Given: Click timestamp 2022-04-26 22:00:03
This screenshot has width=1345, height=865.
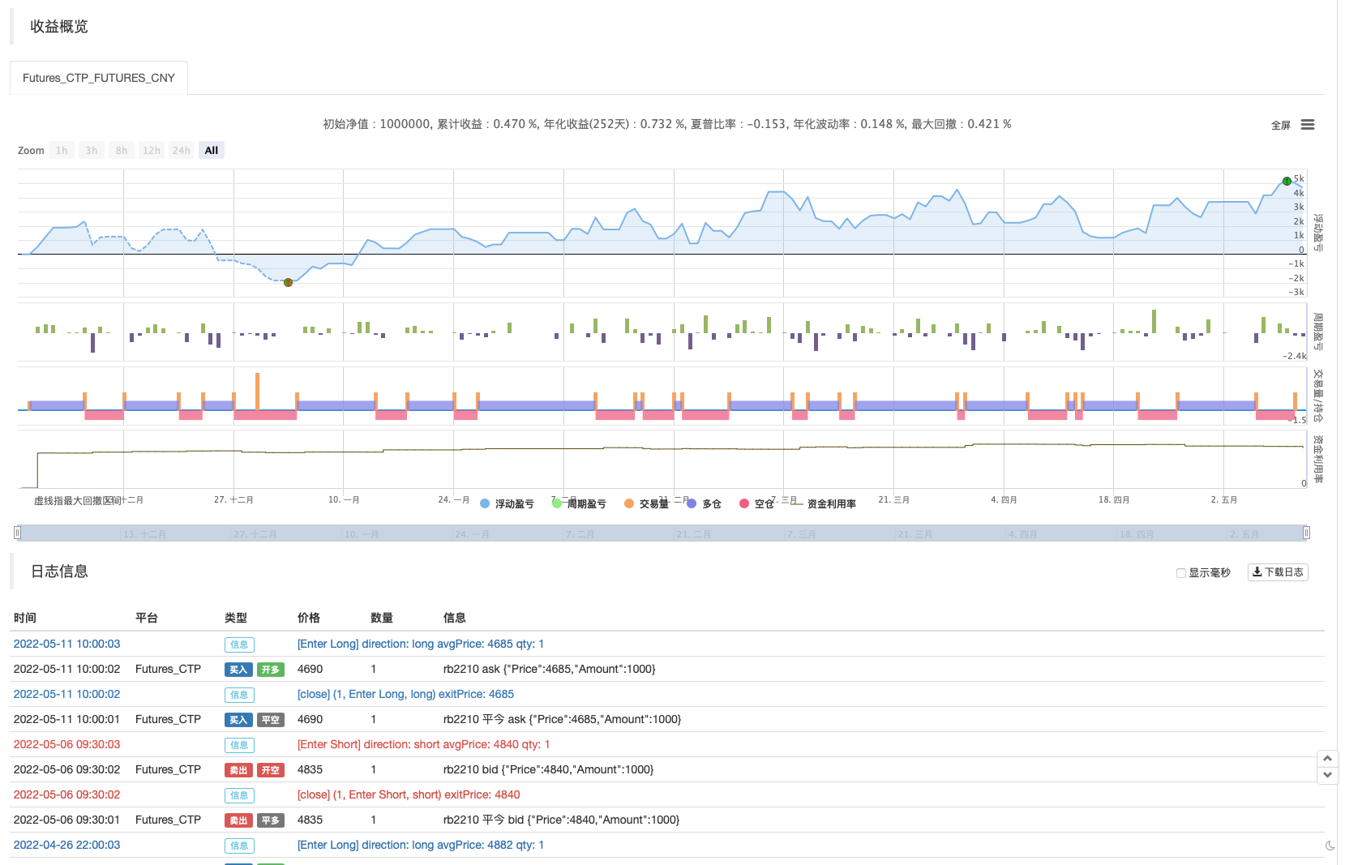Looking at the screenshot, I should tap(66, 845).
